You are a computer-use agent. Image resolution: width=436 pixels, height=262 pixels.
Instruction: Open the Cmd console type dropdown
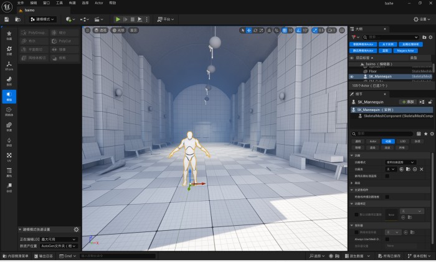(67, 256)
